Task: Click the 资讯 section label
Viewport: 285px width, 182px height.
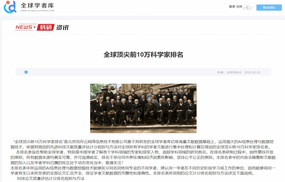Action: pos(62,27)
